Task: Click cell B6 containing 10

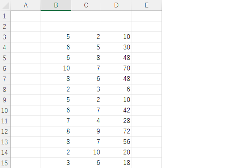Action: [56, 69]
